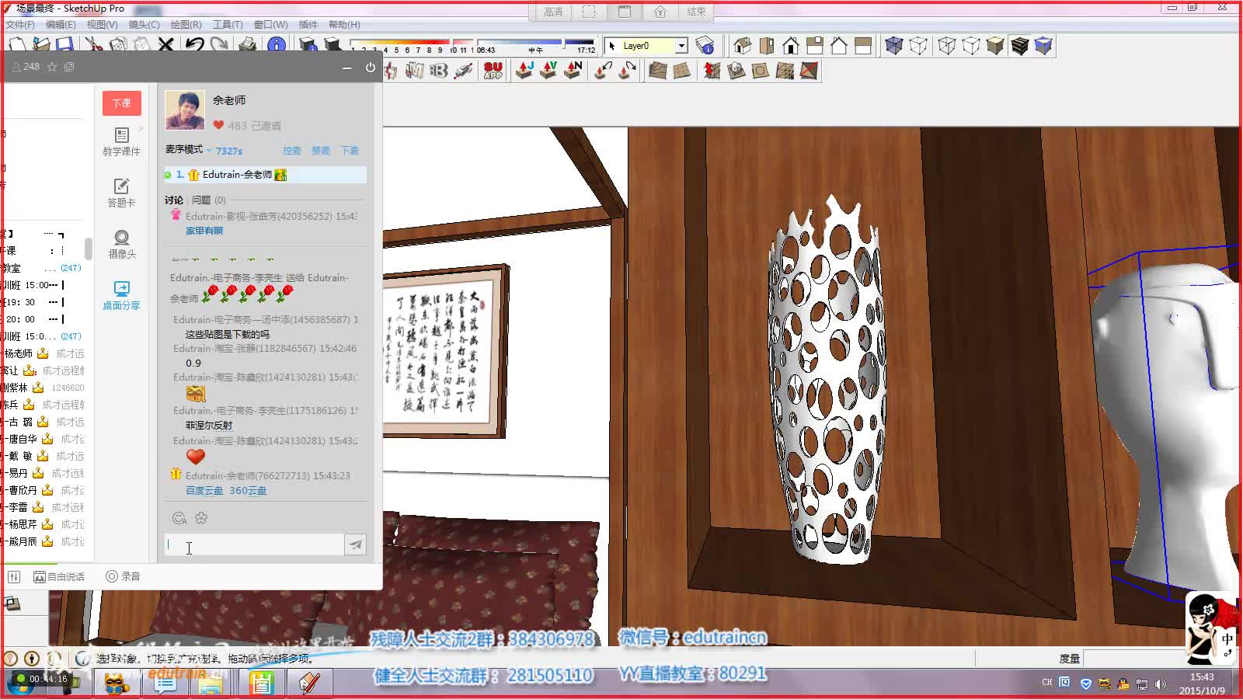Screen dimensions: 1243x699
Task: Open the 百度云盘 link
Action: click(204, 490)
